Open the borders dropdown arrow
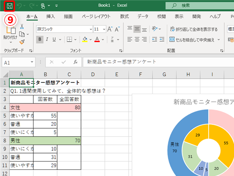234x176 pixels. coord(75,40)
